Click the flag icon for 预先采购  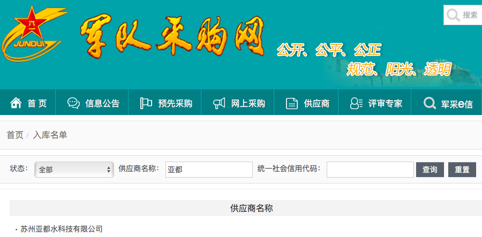(146, 103)
